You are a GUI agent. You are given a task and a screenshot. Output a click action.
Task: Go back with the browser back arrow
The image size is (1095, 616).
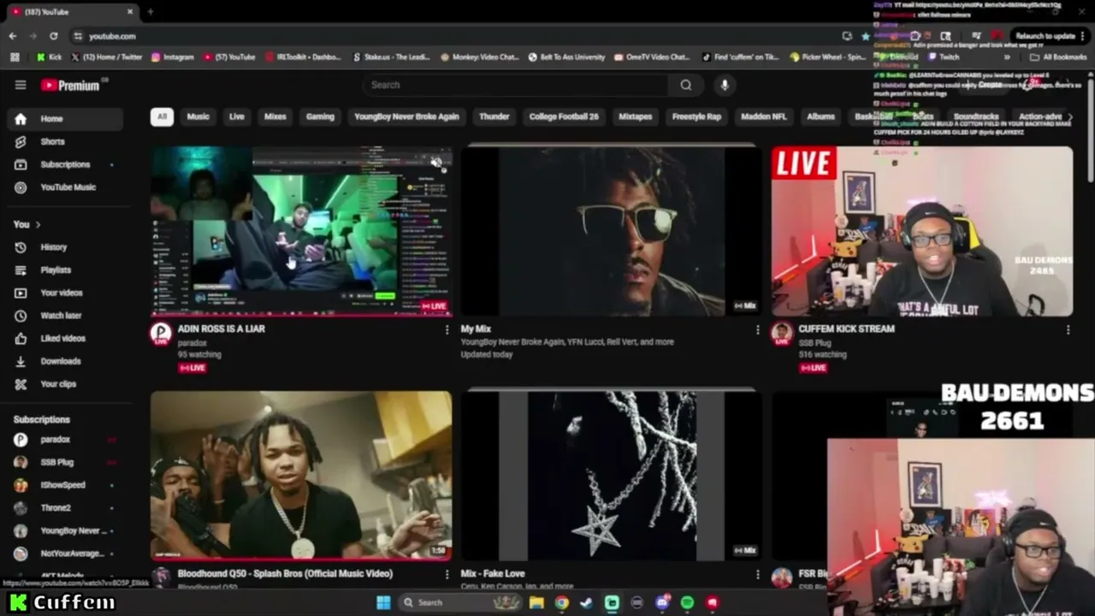pyautogui.click(x=12, y=36)
